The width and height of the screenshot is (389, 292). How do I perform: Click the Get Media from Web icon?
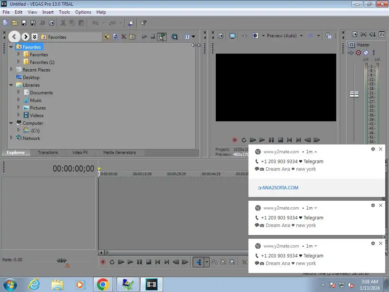point(175,37)
